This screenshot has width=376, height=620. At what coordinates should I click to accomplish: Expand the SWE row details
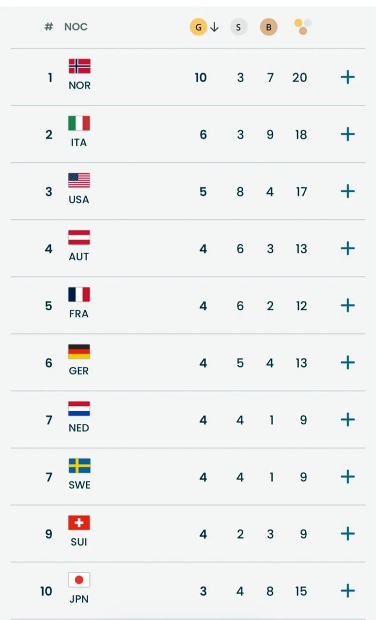[347, 477]
